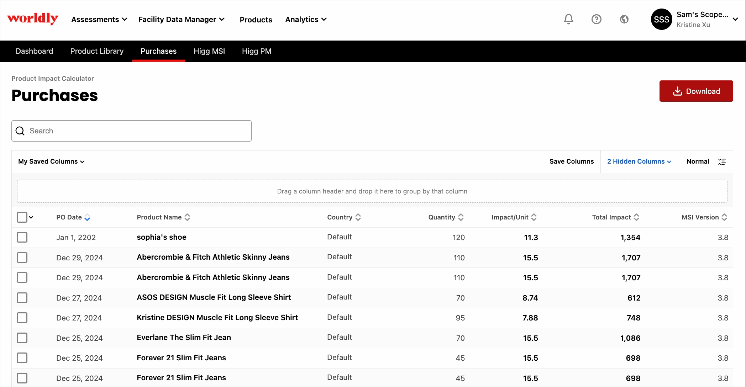Click the 1,086 total impact value
This screenshot has width=746, height=387.
[630, 338]
